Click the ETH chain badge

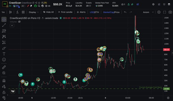[x=16, y=6]
